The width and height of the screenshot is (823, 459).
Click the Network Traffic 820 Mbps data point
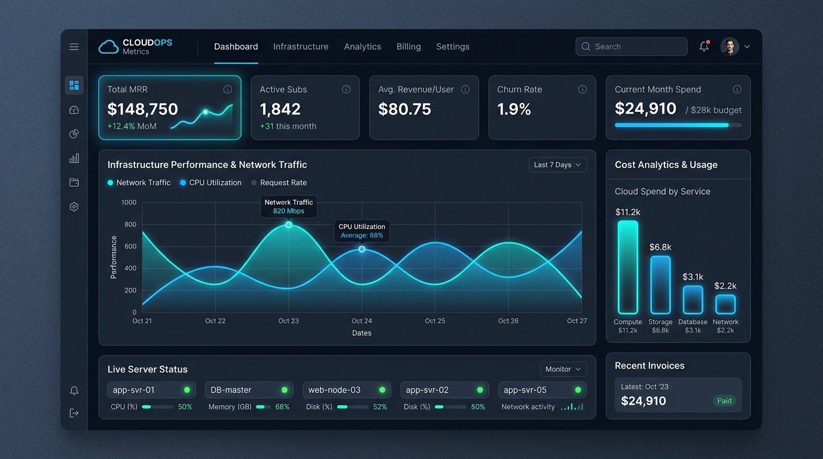point(288,225)
